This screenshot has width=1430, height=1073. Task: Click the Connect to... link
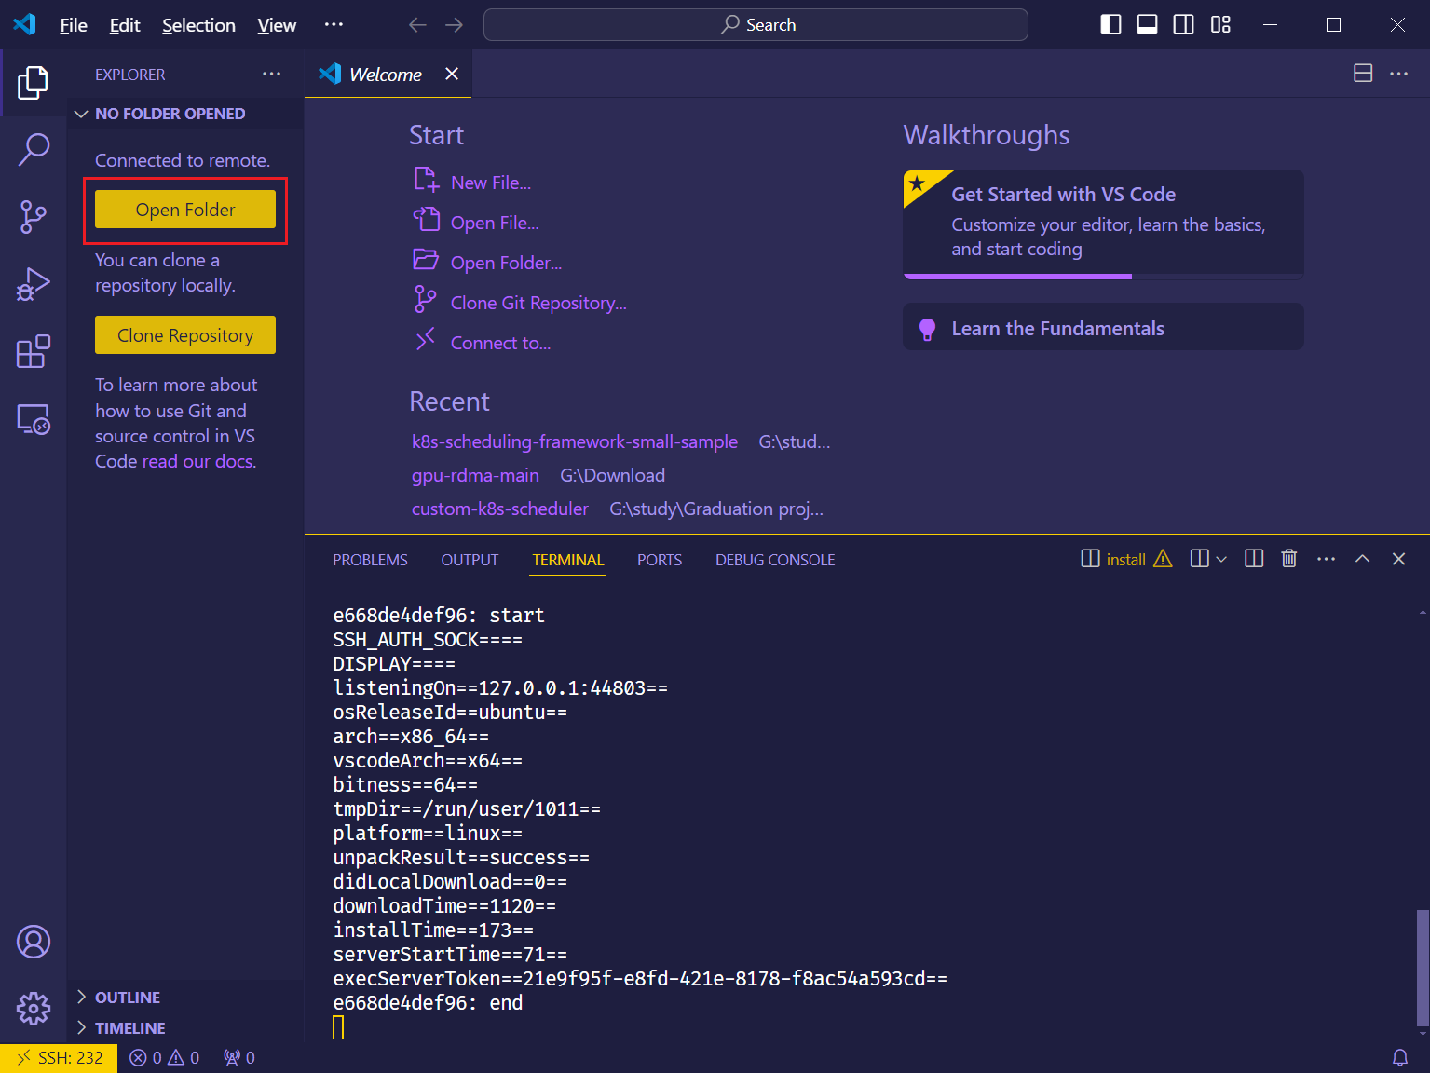499,343
